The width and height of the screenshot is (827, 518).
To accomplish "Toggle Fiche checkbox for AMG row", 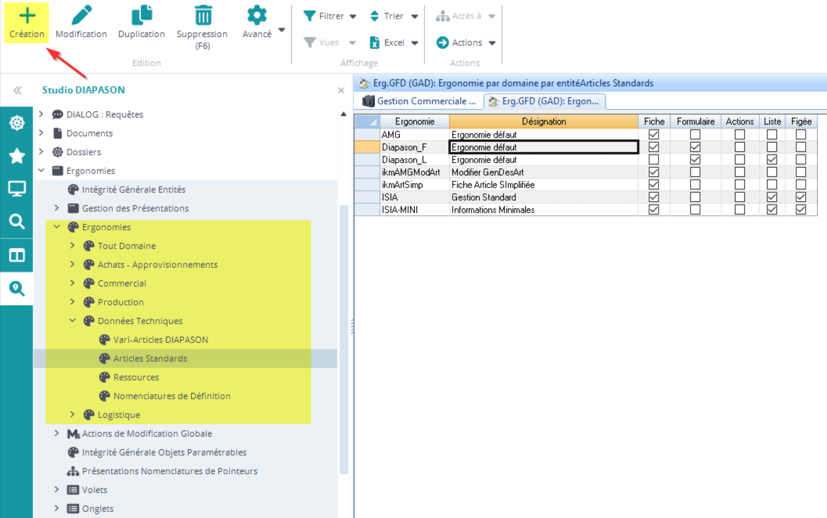I will (x=654, y=135).
